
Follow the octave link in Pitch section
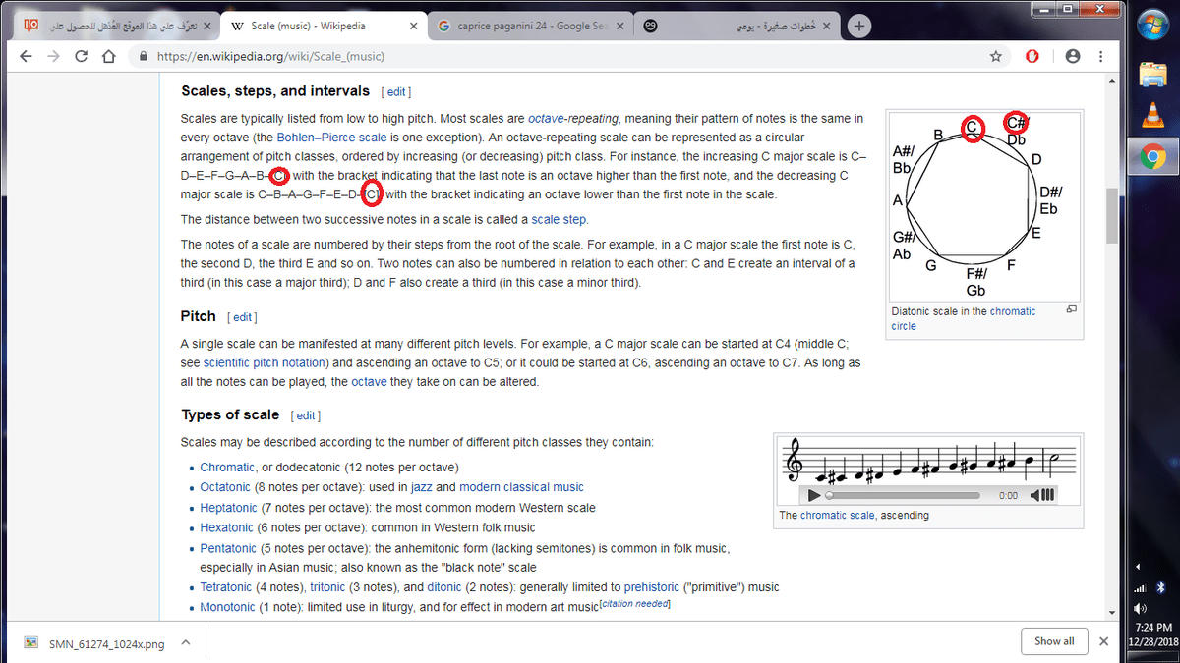coord(369,381)
